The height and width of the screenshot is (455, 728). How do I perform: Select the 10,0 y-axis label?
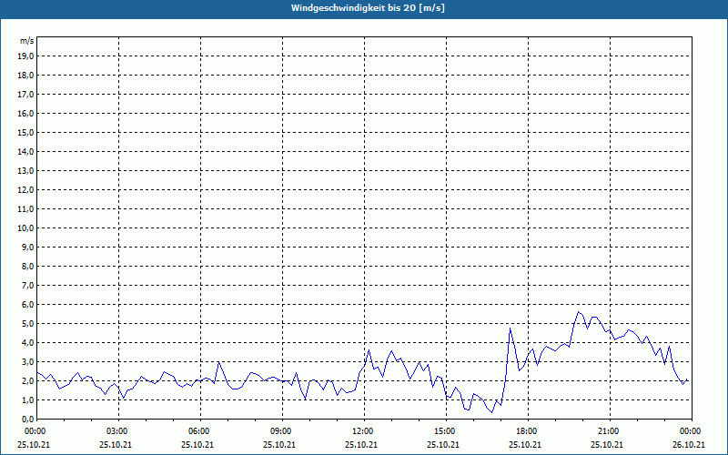tap(26, 227)
